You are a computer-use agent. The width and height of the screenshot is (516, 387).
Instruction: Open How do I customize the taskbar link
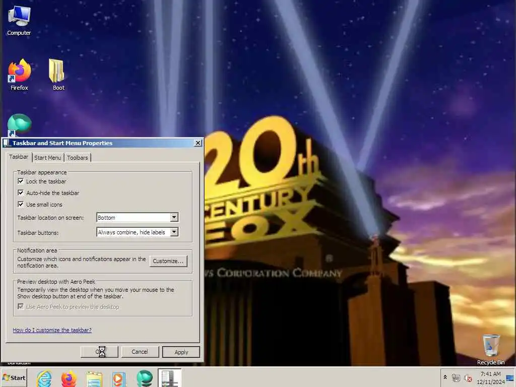click(52, 330)
